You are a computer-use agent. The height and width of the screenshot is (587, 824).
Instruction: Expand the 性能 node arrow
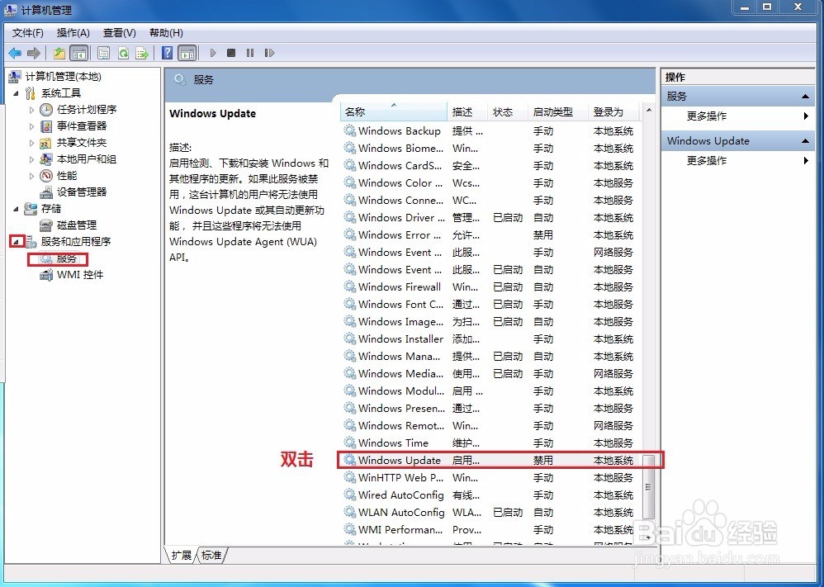tap(31, 176)
